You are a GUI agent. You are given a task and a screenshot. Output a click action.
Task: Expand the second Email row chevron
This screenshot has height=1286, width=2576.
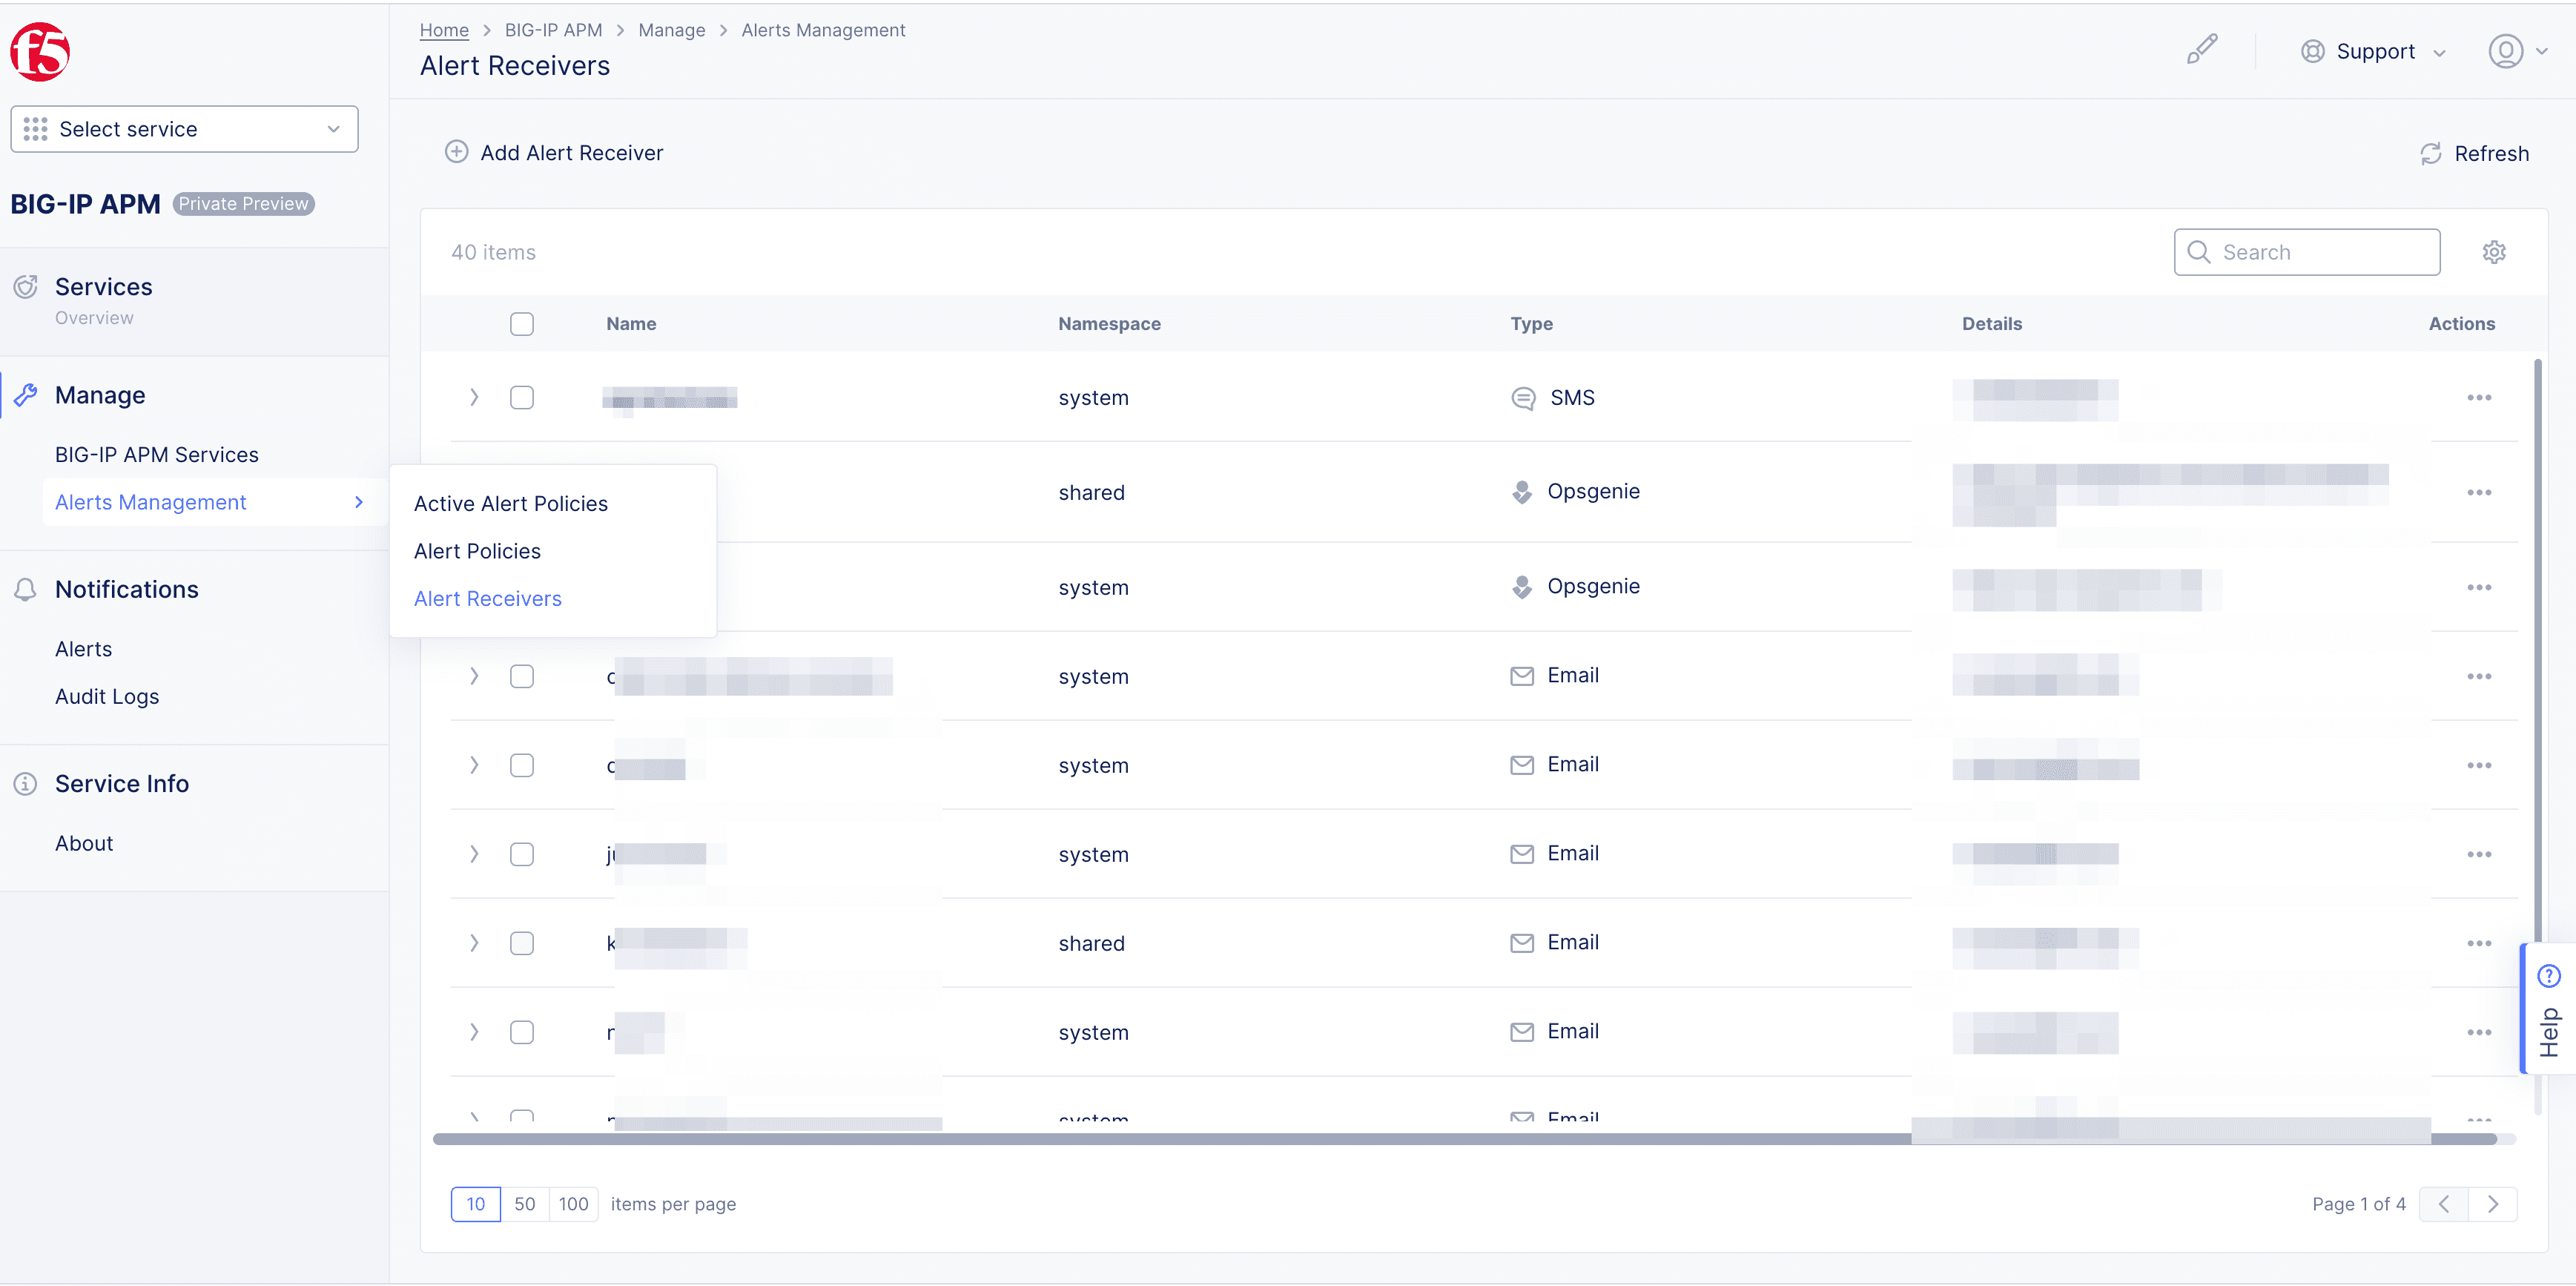(x=474, y=766)
